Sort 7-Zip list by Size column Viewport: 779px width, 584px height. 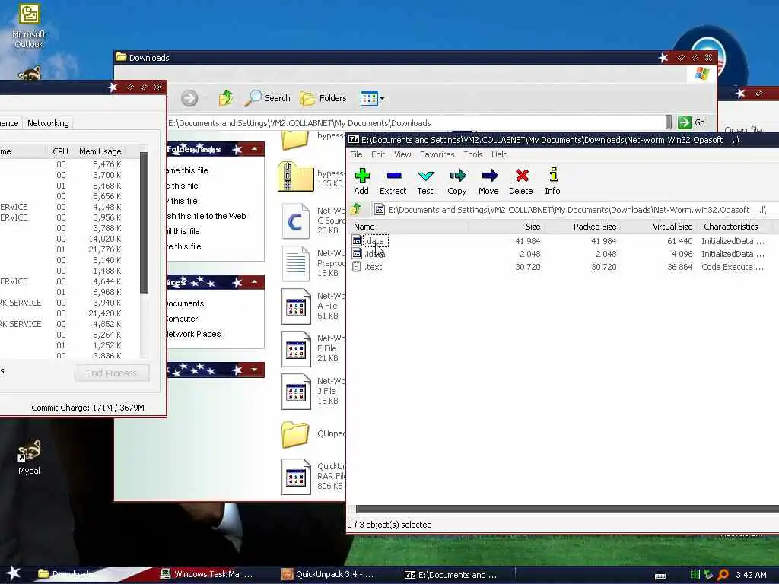506,227
